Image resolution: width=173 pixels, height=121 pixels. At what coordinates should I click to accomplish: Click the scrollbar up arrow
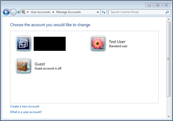click(x=169, y=19)
